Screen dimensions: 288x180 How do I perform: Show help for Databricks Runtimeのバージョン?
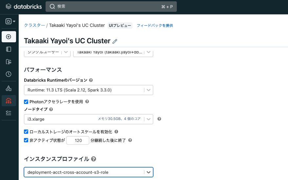(x=91, y=80)
